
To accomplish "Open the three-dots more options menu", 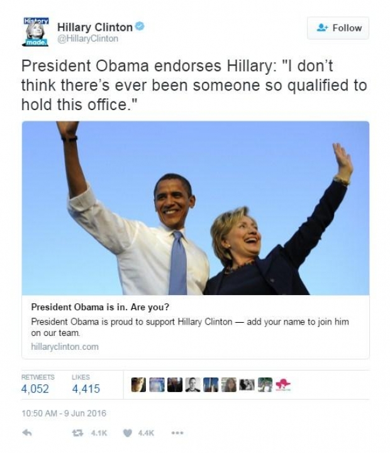I will (177, 433).
